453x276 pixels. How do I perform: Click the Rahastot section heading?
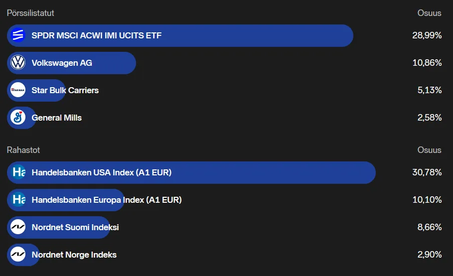coord(23,150)
